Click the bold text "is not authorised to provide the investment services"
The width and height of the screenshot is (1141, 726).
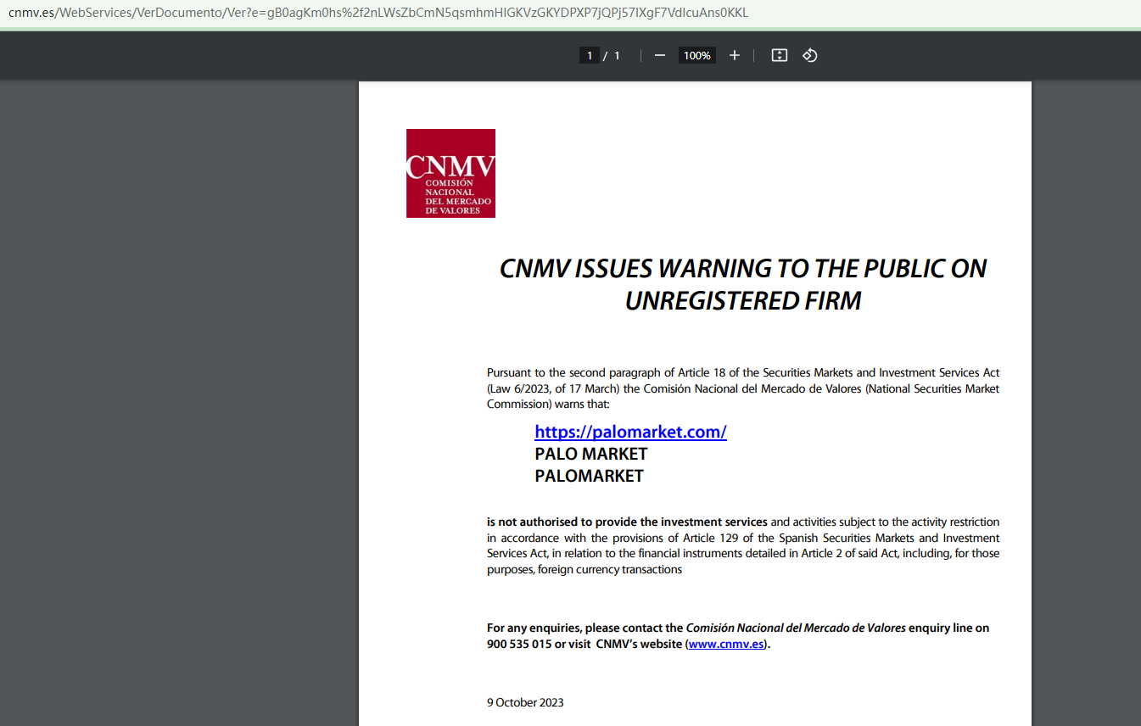point(627,522)
